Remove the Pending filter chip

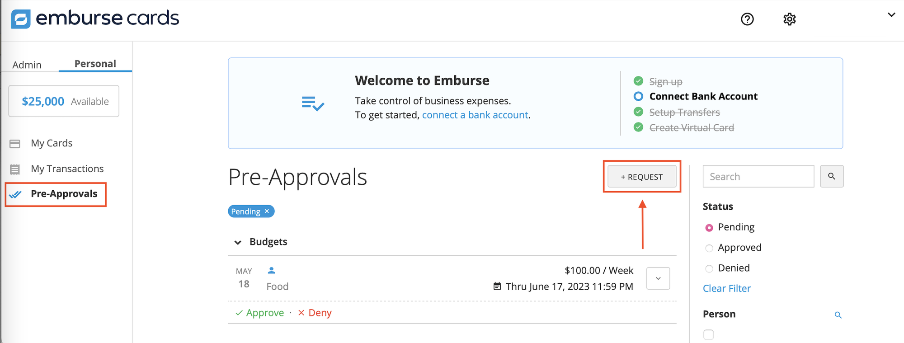tap(267, 211)
